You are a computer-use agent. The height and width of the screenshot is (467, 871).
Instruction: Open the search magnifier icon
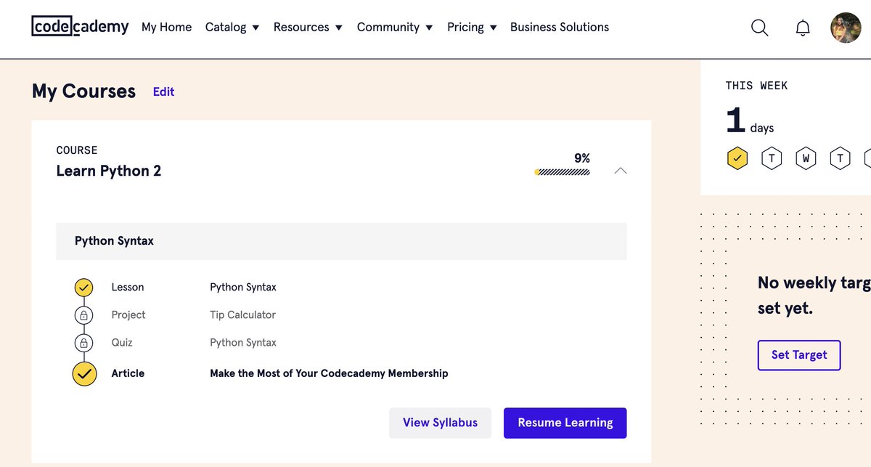759,28
